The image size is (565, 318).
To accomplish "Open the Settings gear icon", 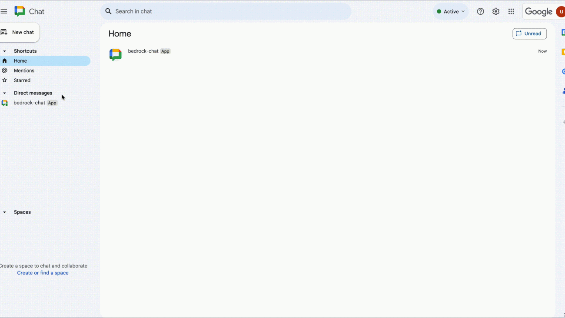I will point(496,11).
